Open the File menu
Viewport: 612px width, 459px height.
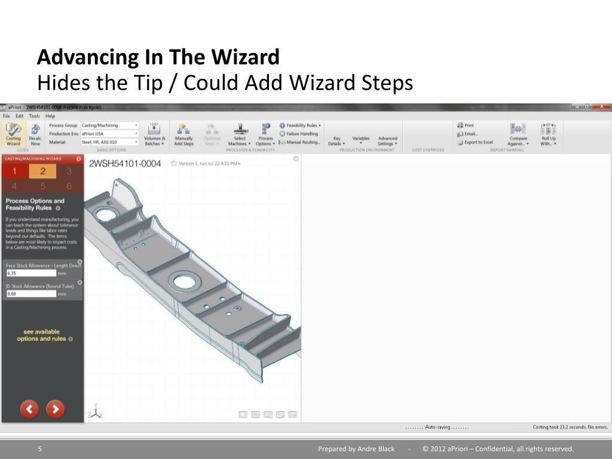click(x=6, y=116)
